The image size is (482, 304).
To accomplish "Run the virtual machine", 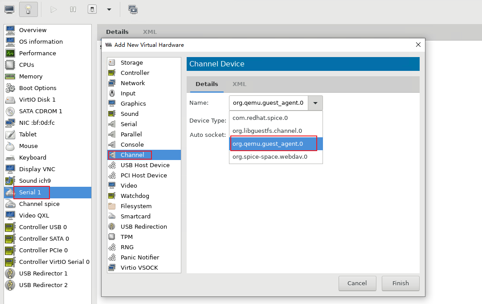I will click(x=53, y=9).
